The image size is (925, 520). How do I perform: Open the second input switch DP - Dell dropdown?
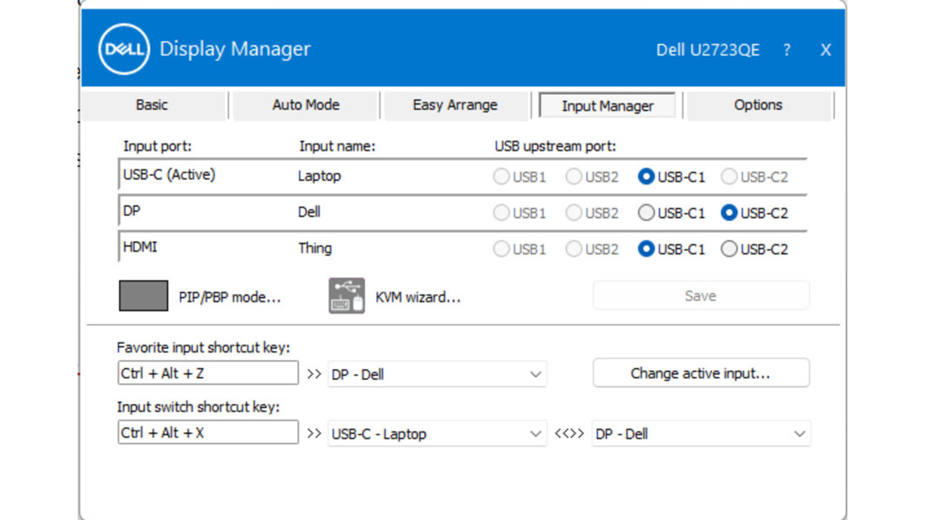tap(701, 434)
